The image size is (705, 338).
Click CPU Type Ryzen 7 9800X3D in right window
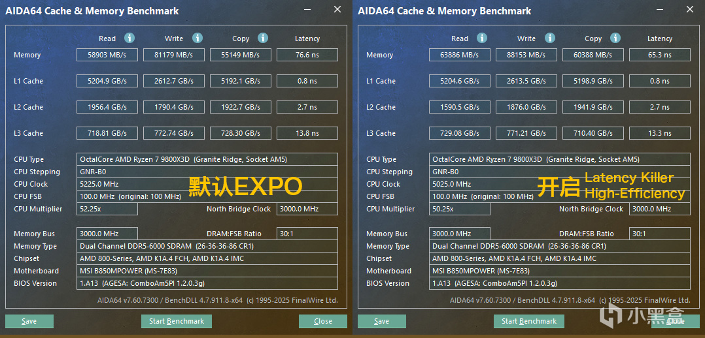click(x=560, y=159)
